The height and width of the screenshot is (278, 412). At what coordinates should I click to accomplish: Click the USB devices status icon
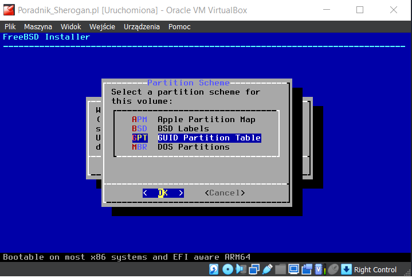(267, 269)
